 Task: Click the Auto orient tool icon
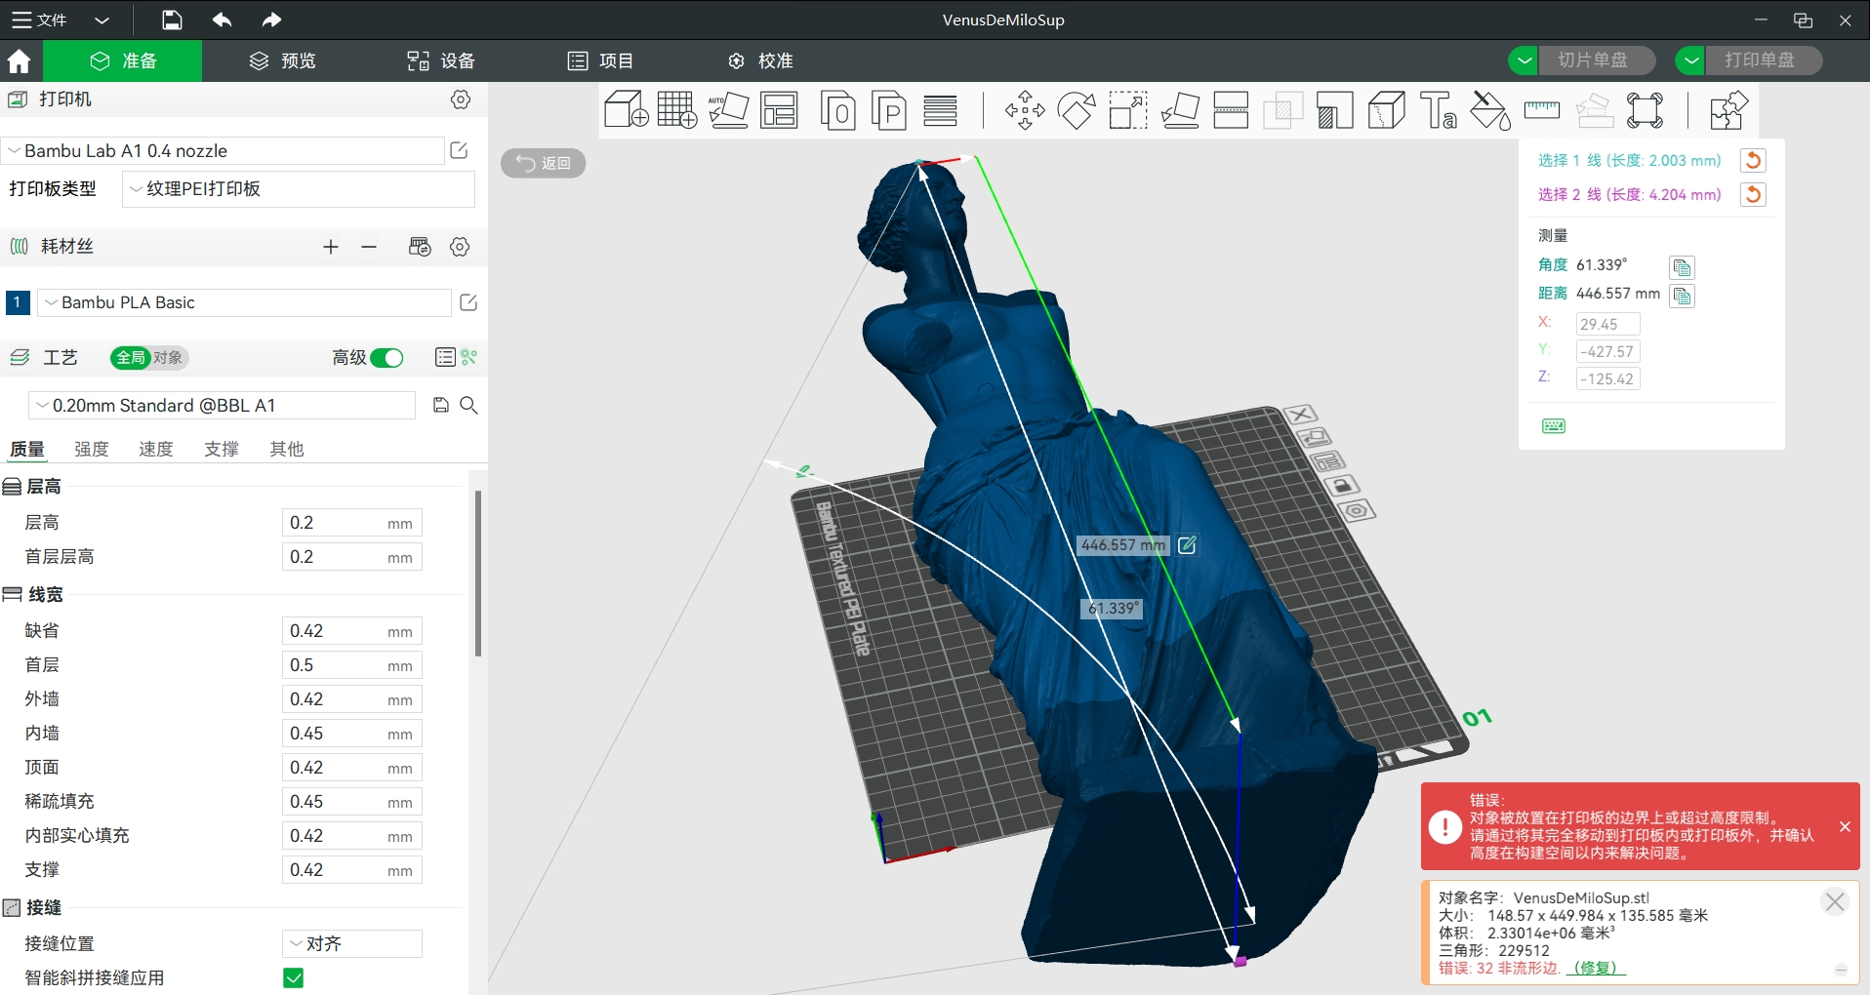click(728, 109)
